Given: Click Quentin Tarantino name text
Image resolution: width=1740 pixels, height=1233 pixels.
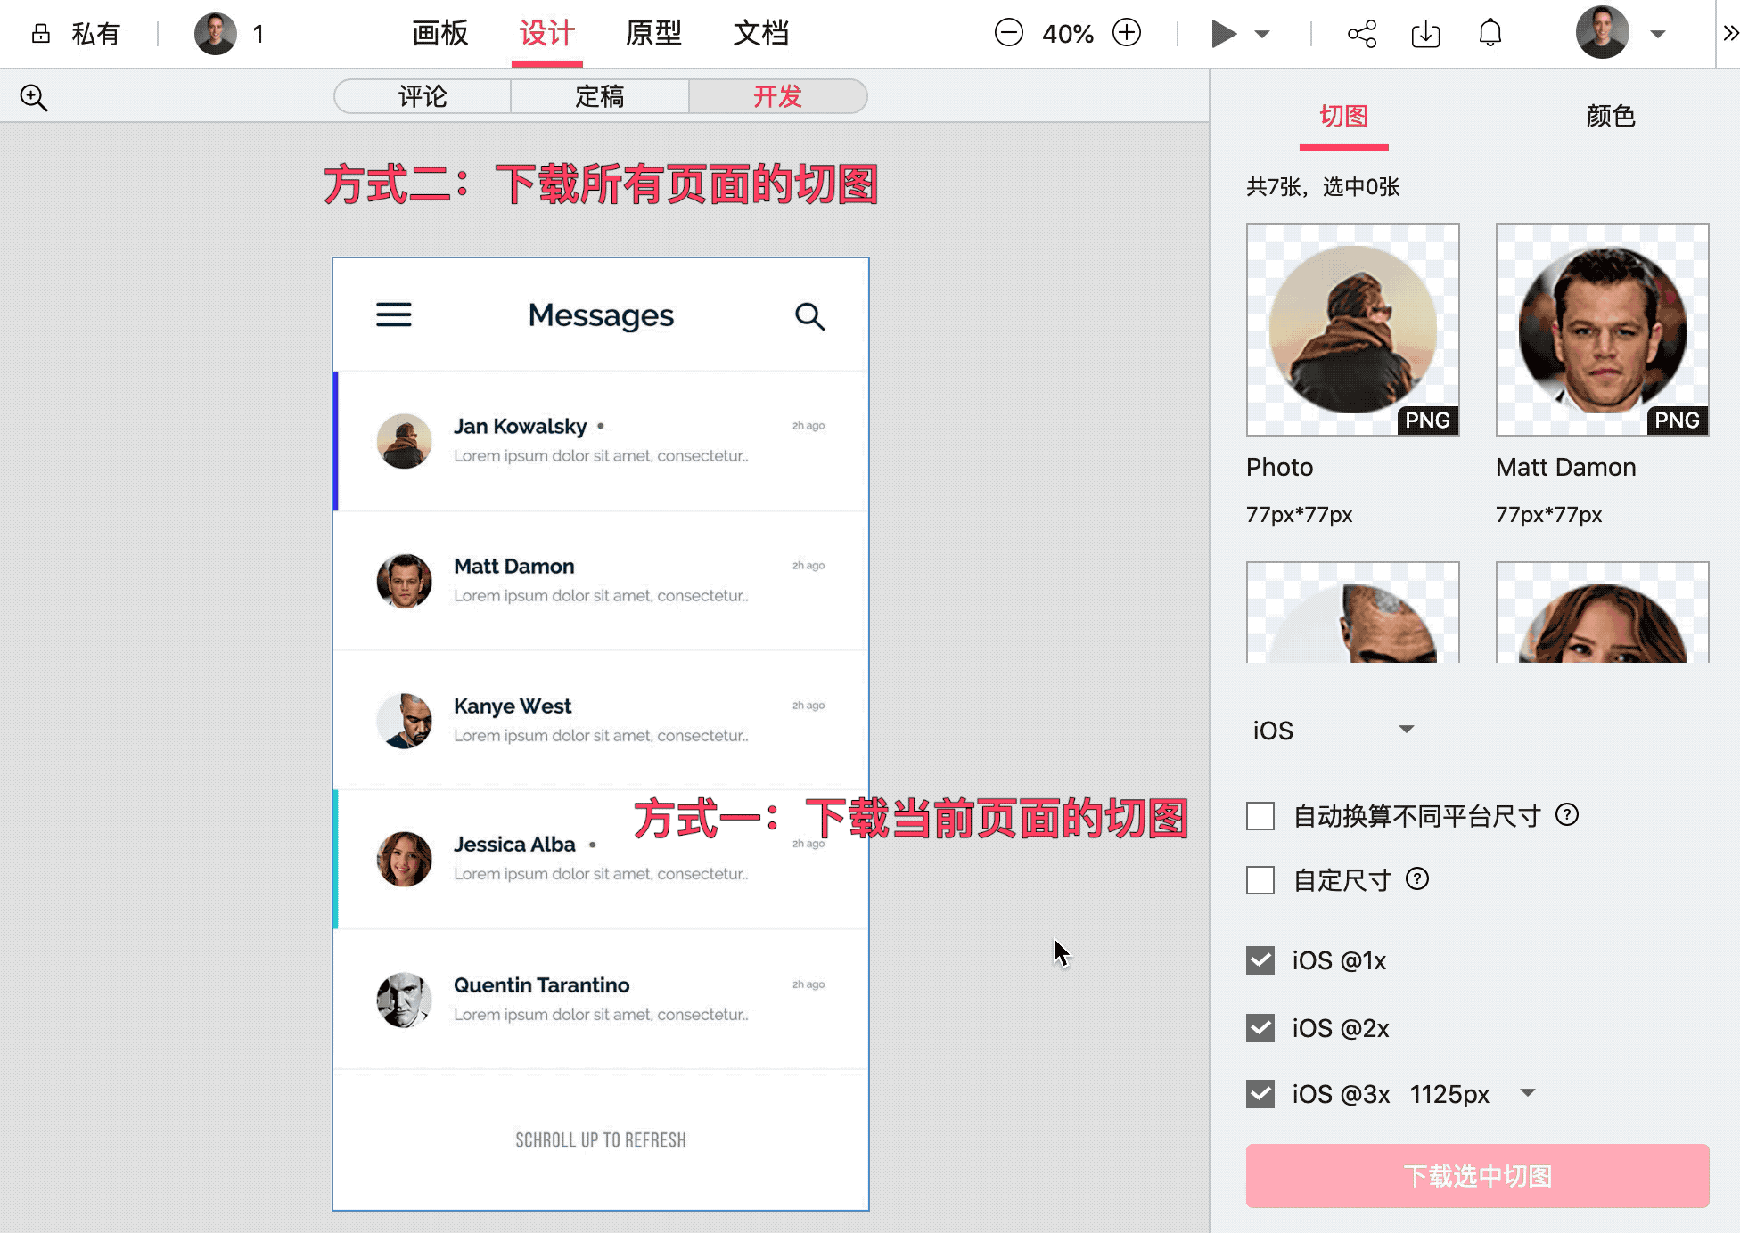Looking at the screenshot, I should pos(542,985).
